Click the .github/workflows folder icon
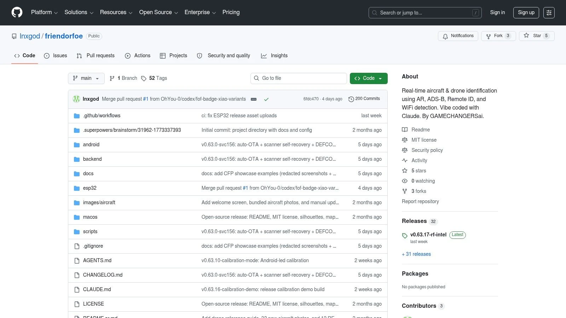The height and width of the screenshot is (318, 566). (77, 116)
